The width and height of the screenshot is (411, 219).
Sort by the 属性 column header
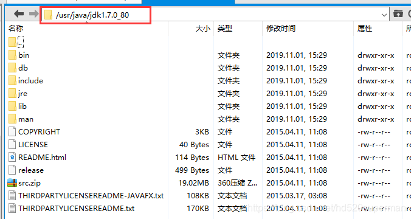coord(365,28)
